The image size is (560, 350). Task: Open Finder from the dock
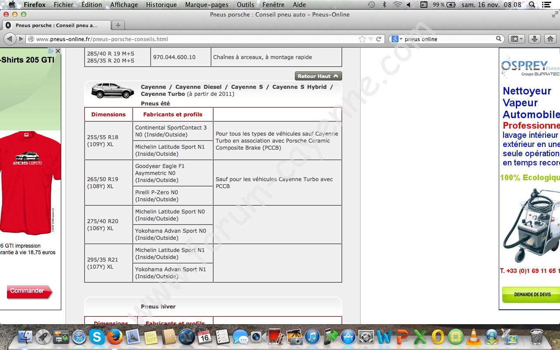(25, 337)
